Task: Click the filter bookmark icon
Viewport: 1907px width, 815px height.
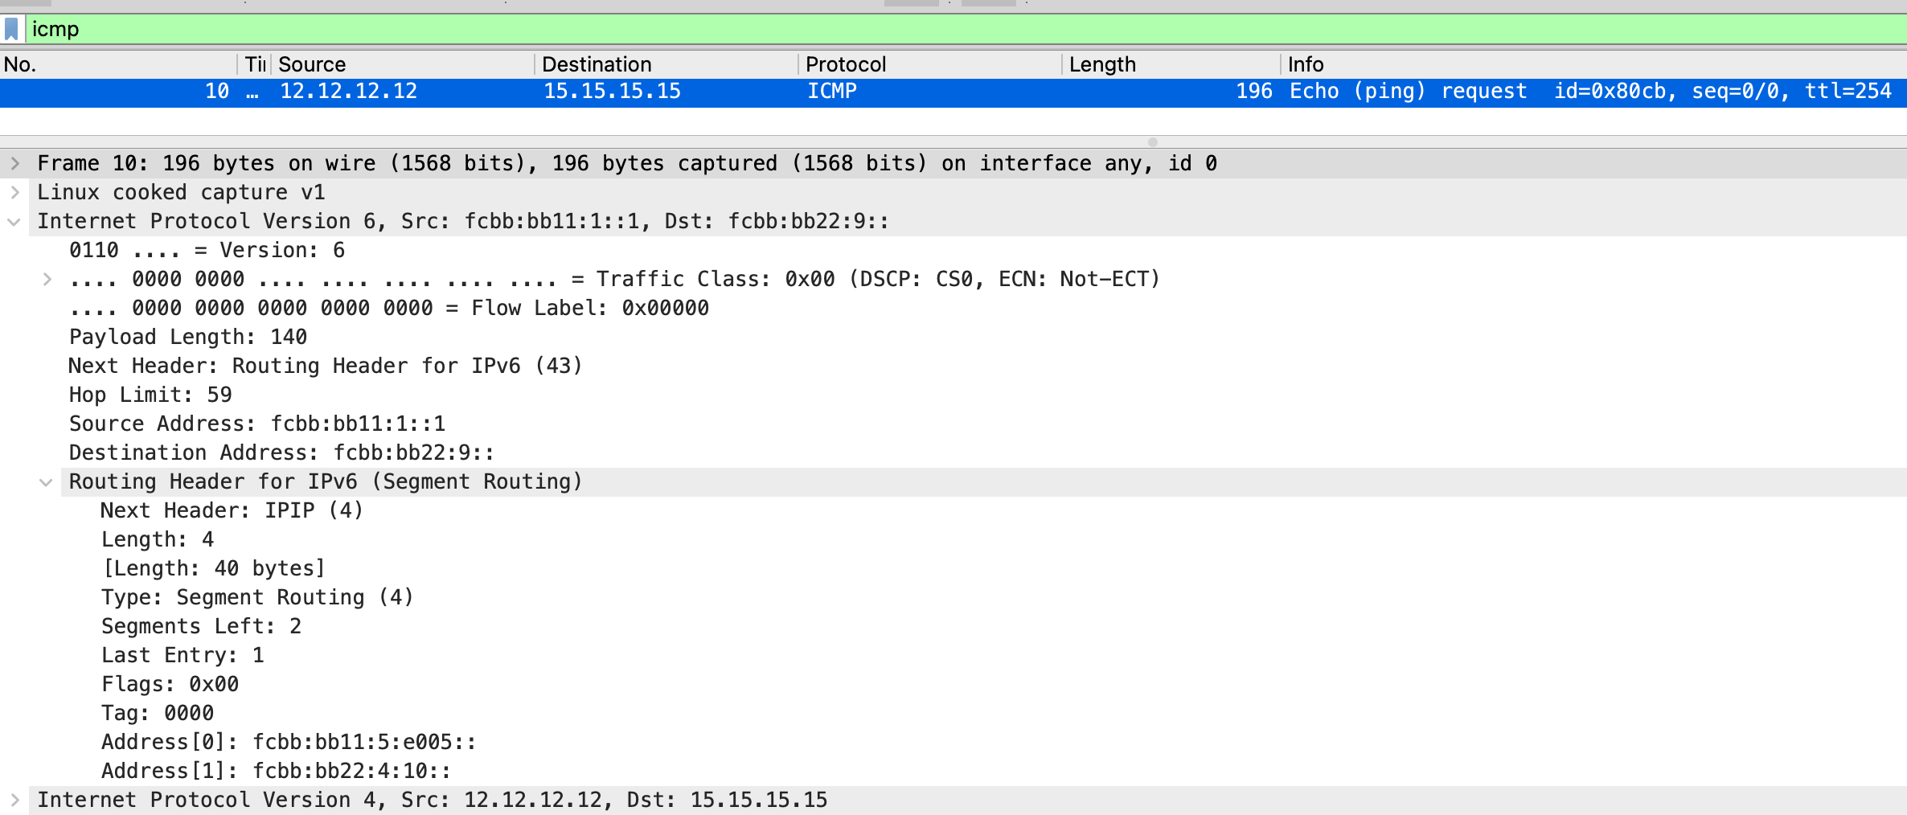Action: coord(11,30)
